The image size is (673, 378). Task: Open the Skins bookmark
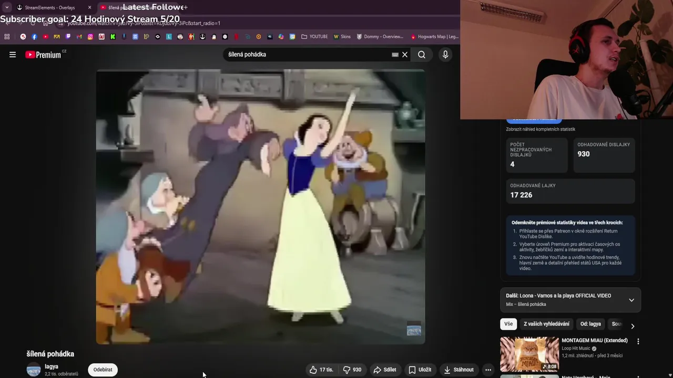coord(342,37)
